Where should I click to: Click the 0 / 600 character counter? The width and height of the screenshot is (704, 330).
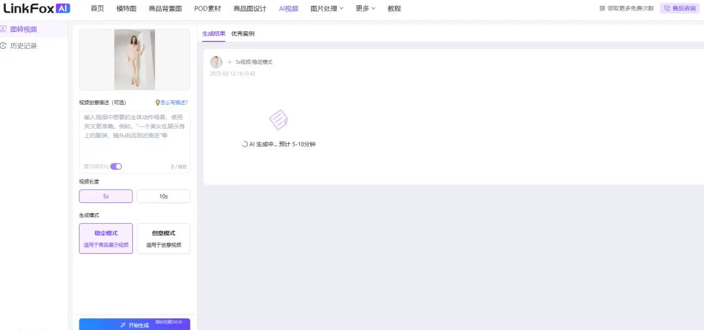(x=179, y=167)
